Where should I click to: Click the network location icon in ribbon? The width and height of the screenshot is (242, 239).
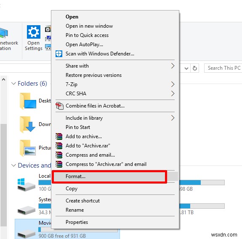point(4,33)
